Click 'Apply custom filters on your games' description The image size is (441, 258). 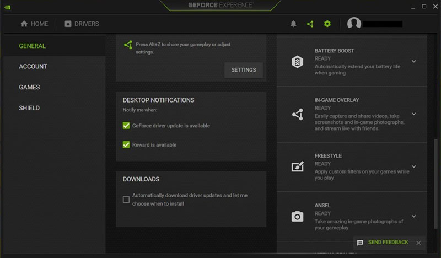click(362, 175)
